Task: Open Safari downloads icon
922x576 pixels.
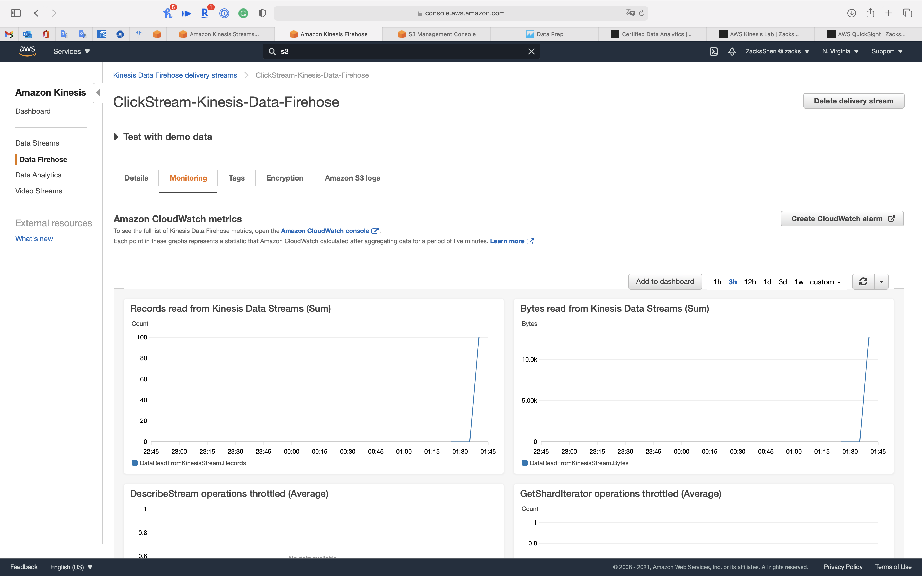Action: coord(852,13)
